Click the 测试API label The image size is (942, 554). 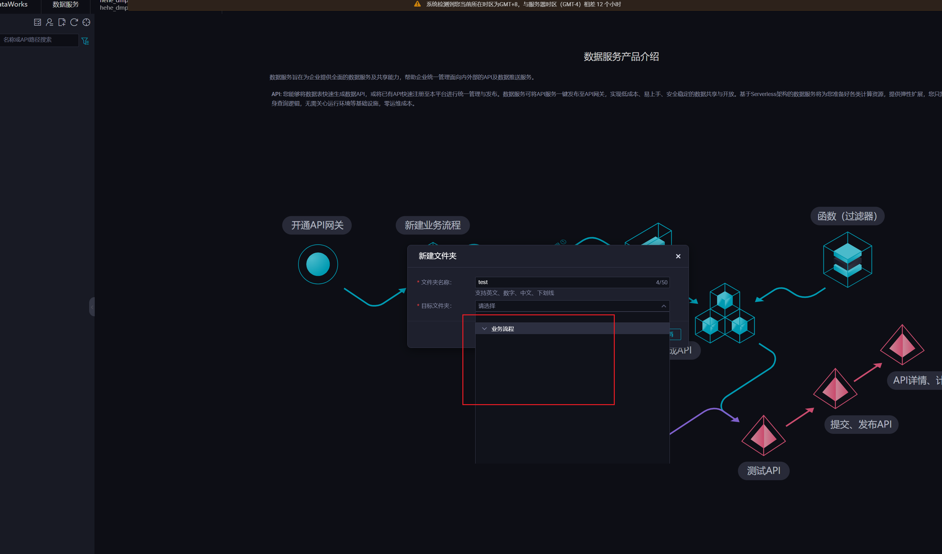coord(763,471)
